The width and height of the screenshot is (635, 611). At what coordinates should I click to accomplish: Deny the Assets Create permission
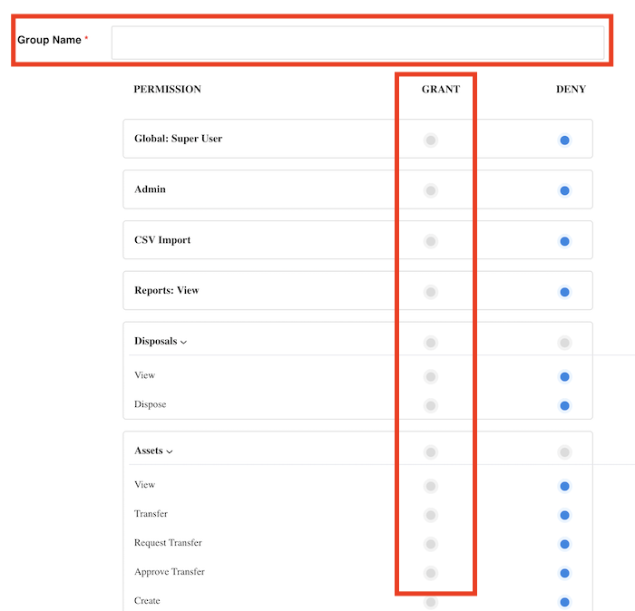(x=564, y=602)
